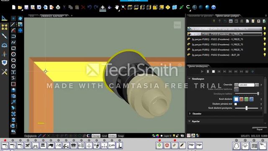Expand the Eksenler section
Screen dimensions: 268x151
coord(190,114)
